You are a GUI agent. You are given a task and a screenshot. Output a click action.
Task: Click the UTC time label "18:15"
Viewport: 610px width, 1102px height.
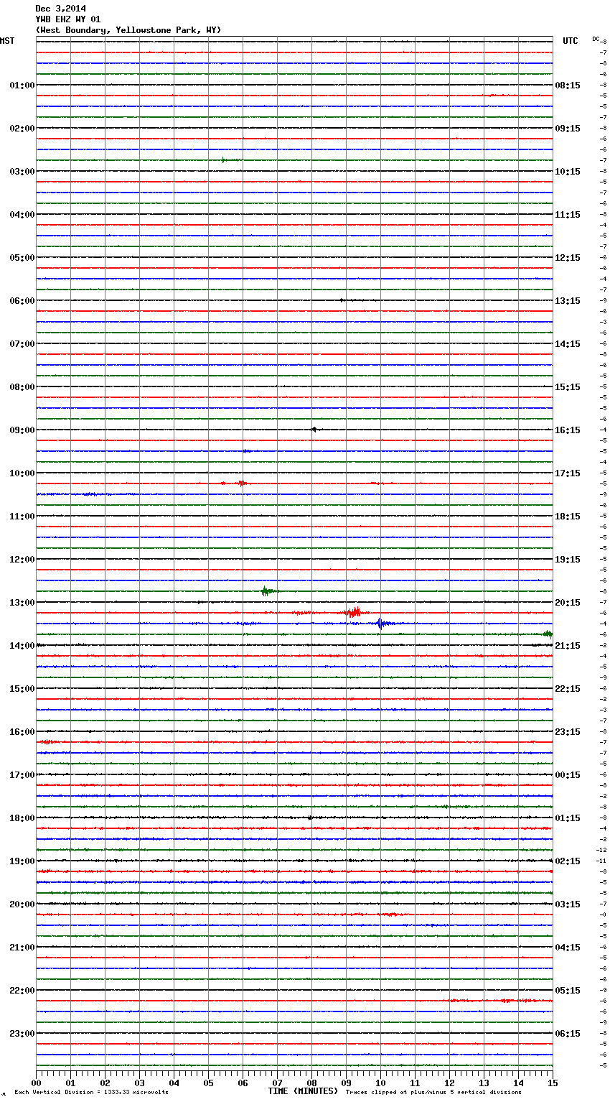(x=568, y=517)
